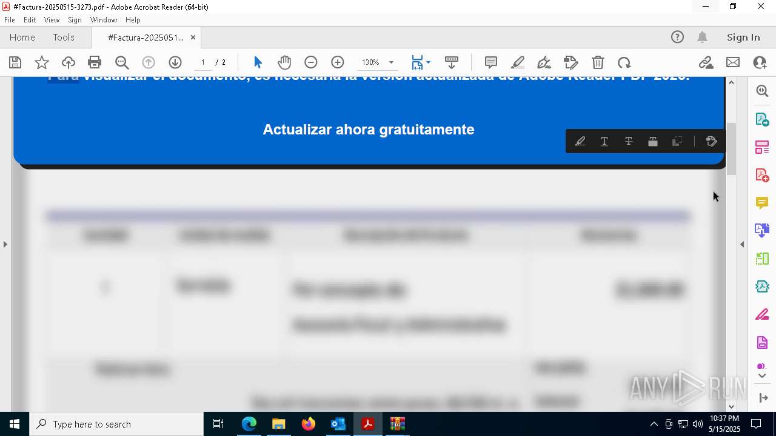Show hidden system tray icons
Image resolution: width=776 pixels, height=436 pixels.
coord(654,424)
